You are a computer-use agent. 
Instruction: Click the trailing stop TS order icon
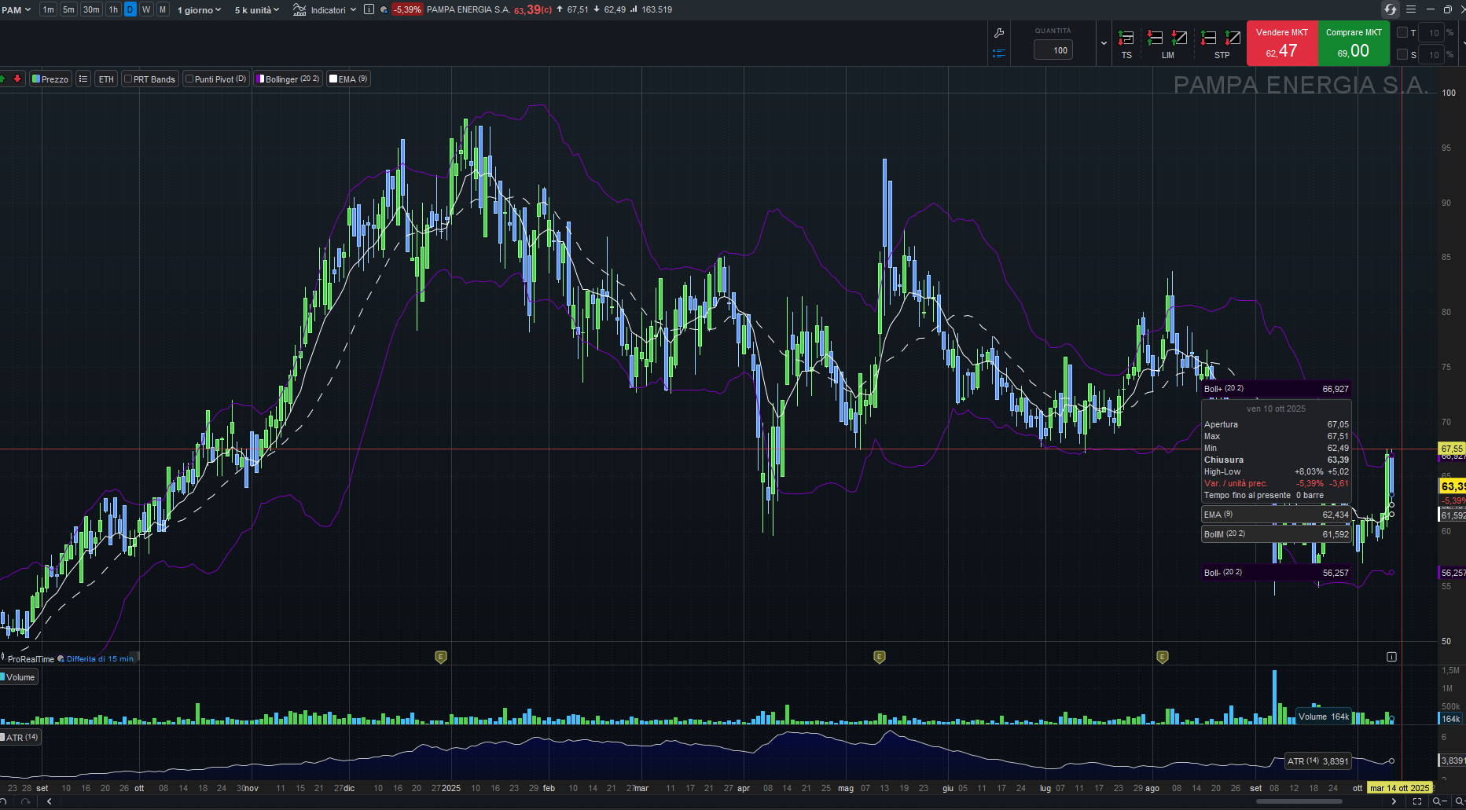point(1126,38)
